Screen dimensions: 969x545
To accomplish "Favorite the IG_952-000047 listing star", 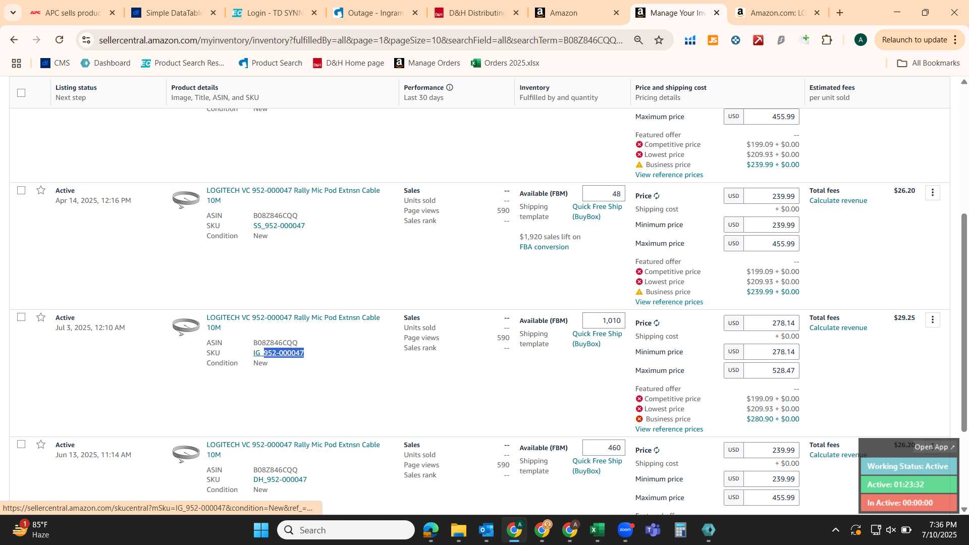I will pyautogui.click(x=41, y=317).
